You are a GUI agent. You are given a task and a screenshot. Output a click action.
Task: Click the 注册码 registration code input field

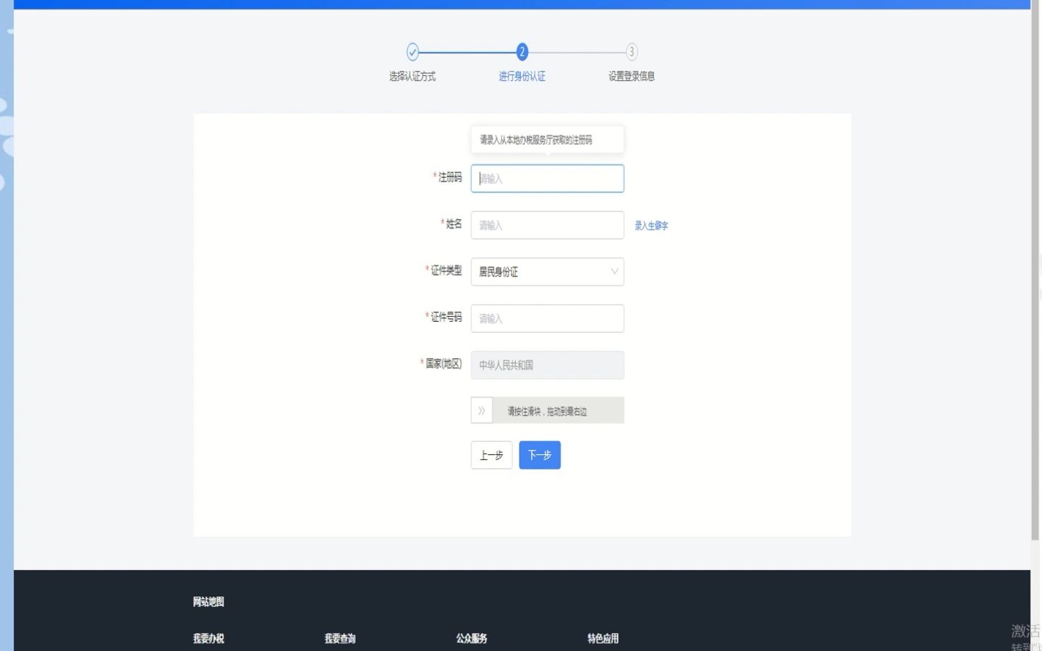pos(547,179)
